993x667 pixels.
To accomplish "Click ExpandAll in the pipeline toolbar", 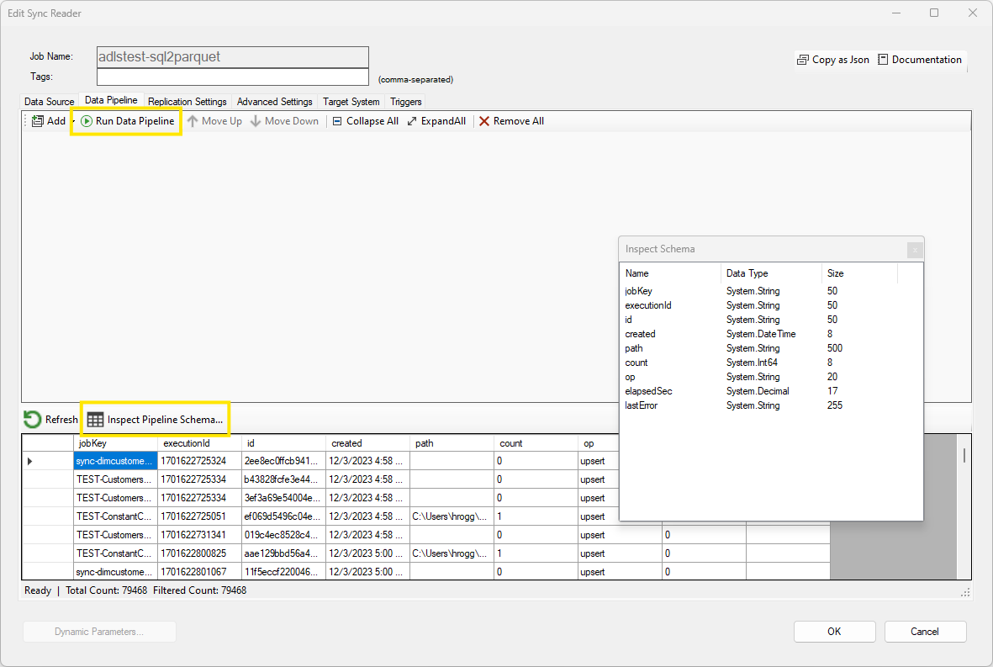I will point(436,121).
